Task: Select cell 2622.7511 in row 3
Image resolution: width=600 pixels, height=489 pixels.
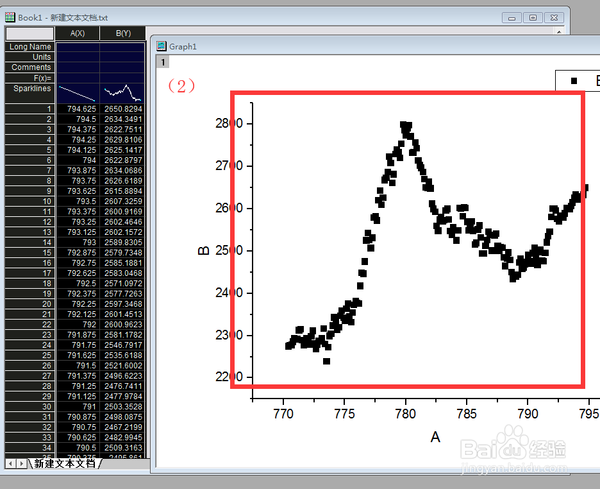Action: pyautogui.click(x=122, y=130)
